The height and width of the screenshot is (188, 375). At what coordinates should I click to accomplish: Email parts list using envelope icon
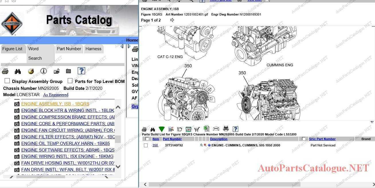coord(216,129)
